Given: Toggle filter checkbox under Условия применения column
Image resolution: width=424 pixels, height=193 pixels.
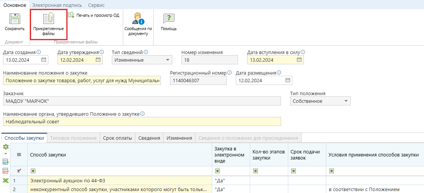Looking at the screenshot, I should point(332,171).
